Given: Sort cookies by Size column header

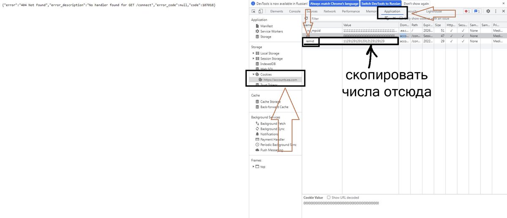Looking at the screenshot, I should (440, 25).
